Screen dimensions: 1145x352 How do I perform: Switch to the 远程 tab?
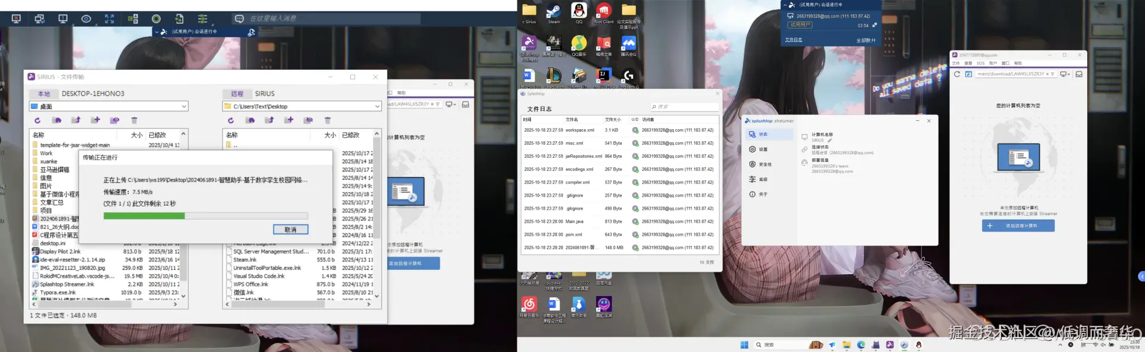237,94
